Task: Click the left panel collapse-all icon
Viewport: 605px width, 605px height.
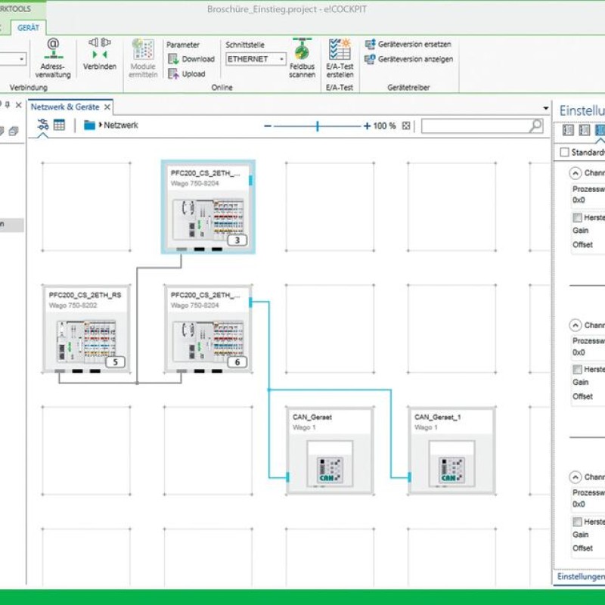Action: [13, 131]
